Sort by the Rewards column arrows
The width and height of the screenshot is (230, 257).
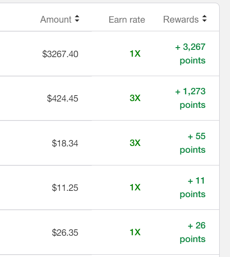[204, 19]
